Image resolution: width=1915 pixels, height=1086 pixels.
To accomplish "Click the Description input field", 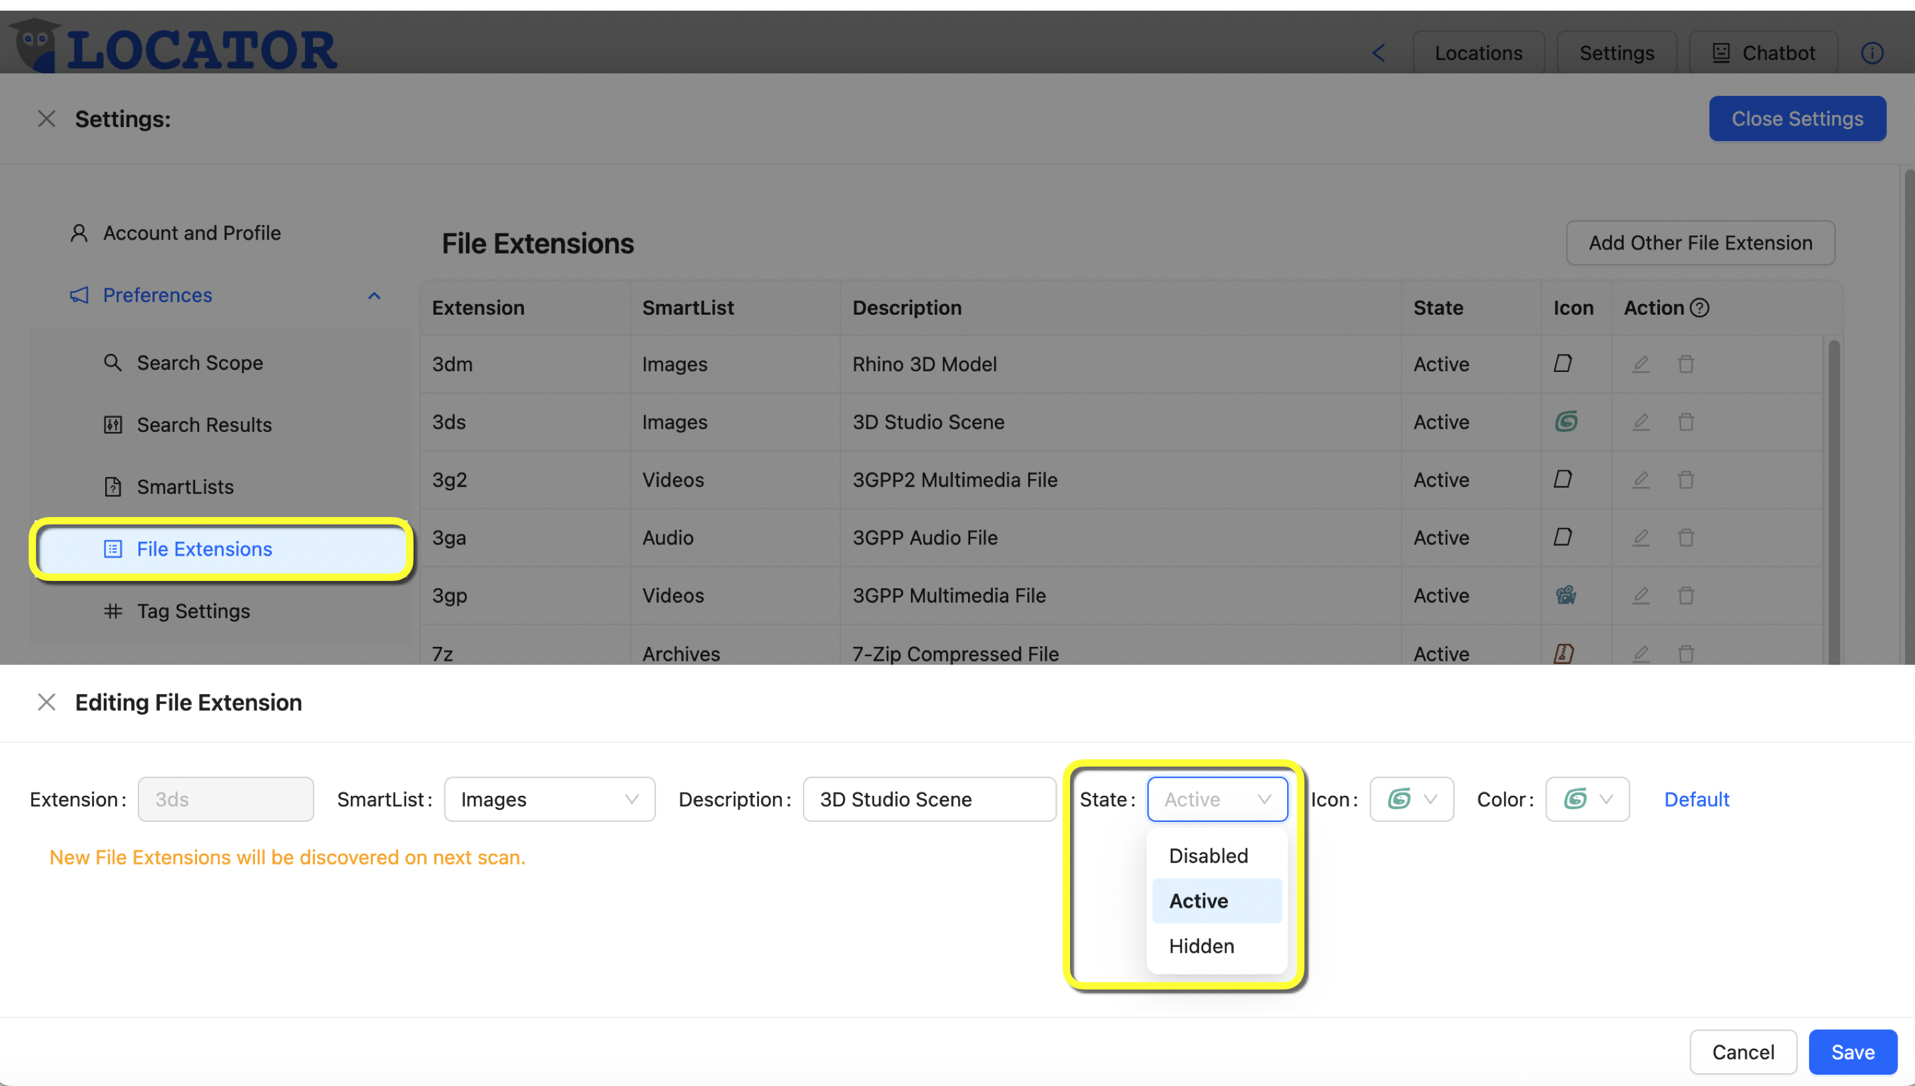I will tap(929, 799).
